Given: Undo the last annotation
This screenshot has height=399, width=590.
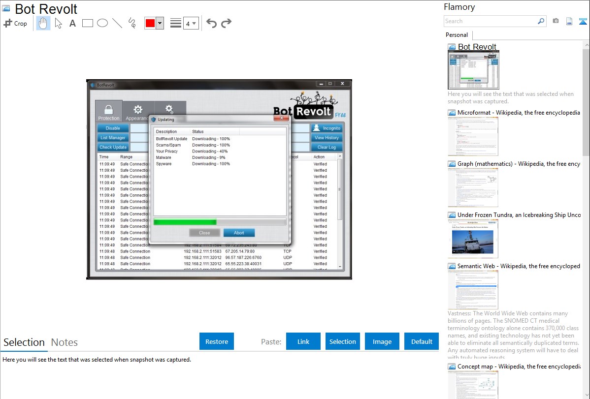Looking at the screenshot, I should pos(211,23).
